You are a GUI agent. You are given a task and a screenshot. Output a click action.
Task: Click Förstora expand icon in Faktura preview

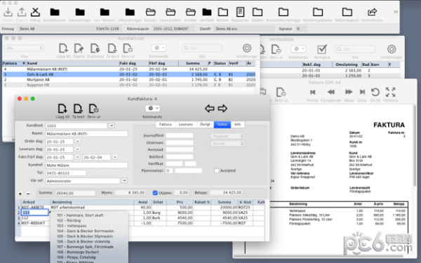390,92
